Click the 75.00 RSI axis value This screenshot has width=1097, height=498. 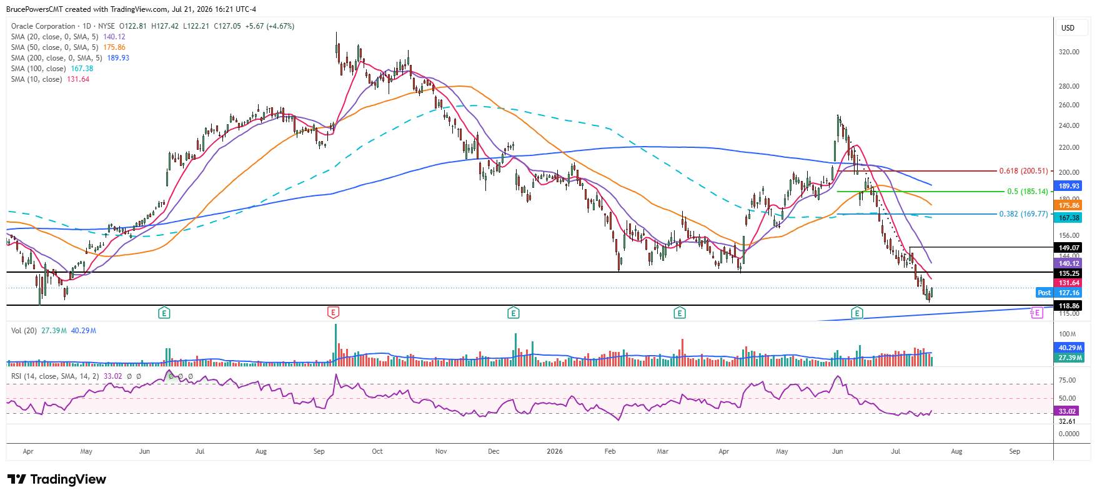tap(1068, 380)
